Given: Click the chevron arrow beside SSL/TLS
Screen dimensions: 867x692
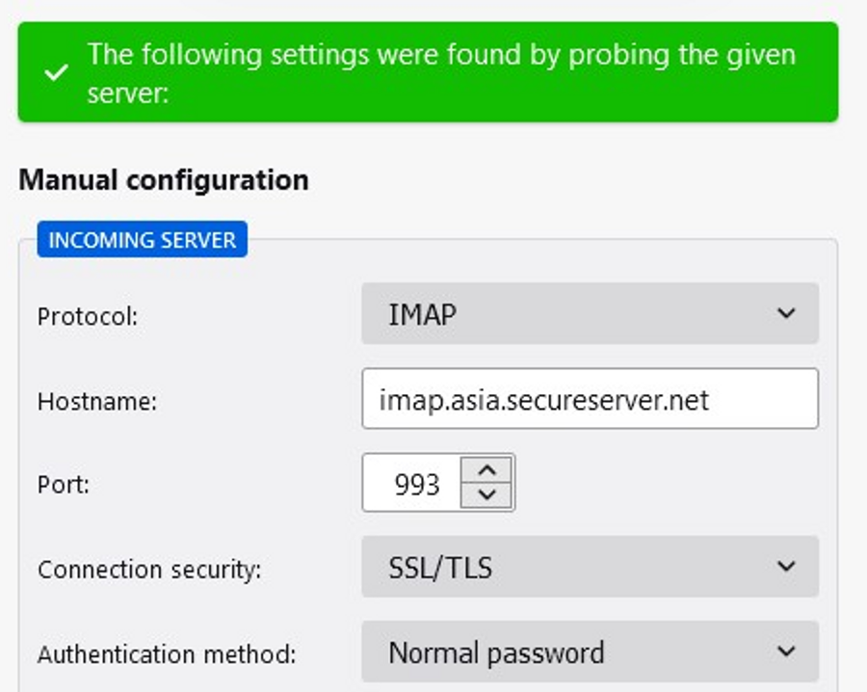Looking at the screenshot, I should [x=786, y=567].
